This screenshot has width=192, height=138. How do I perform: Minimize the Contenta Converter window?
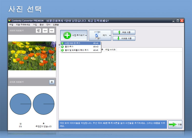pyautogui.click(x=174, y=21)
